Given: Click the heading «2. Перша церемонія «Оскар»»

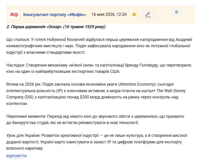Looking at the screenshot, I should (x=34, y=27).
